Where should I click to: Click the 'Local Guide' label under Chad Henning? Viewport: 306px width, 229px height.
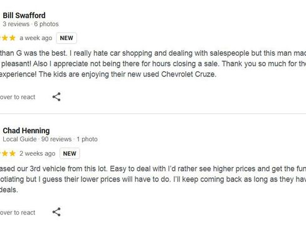(x=19, y=139)
